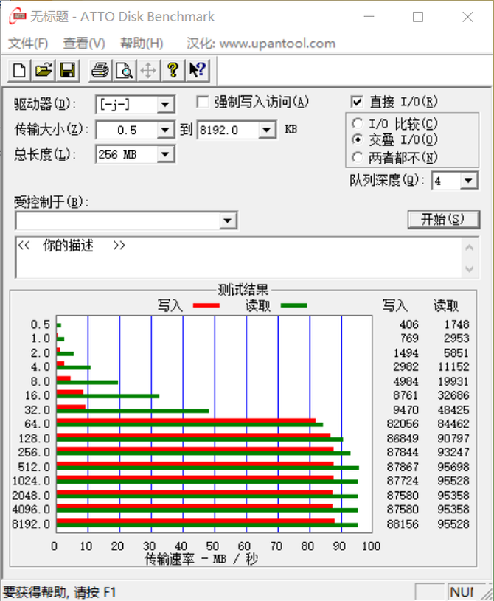Open the 总长度 256 MB dropdown

point(165,154)
